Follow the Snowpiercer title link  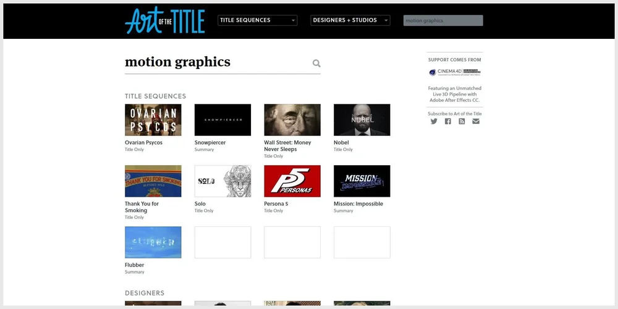click(x=210, y=142)
